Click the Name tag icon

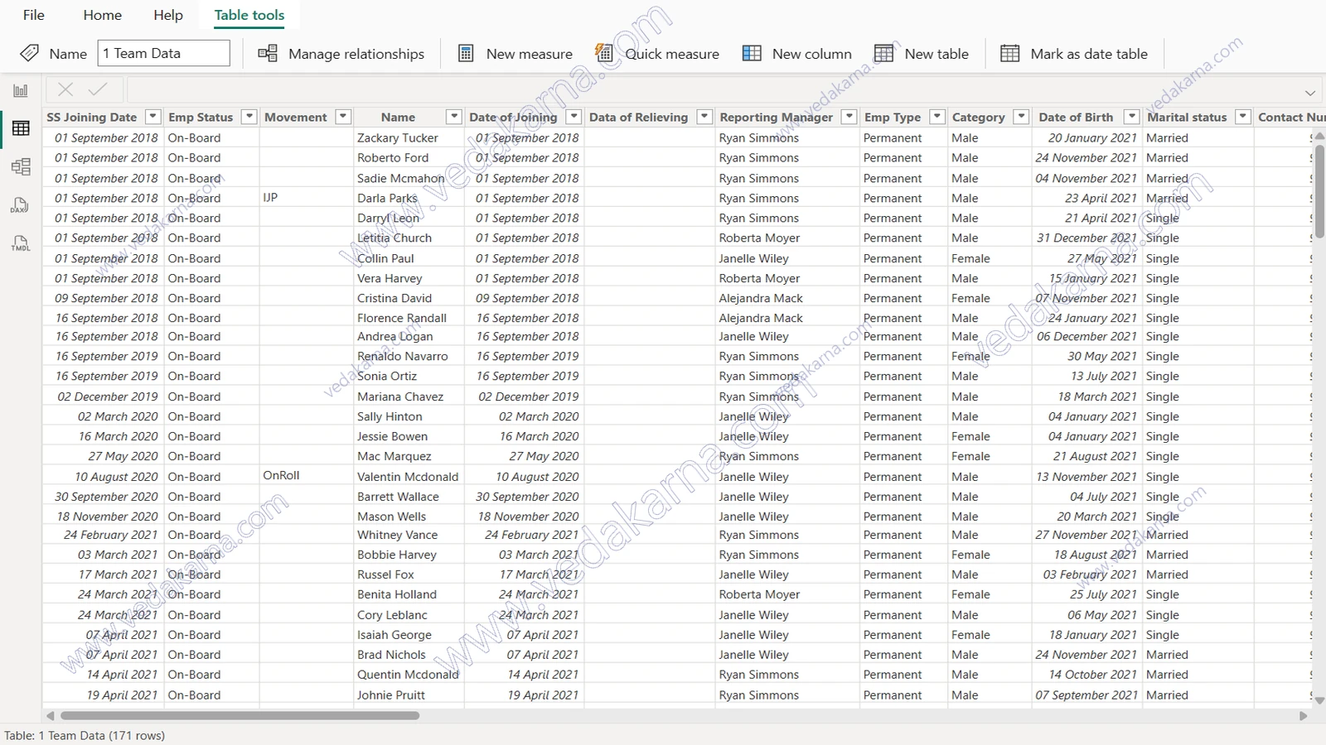tap(29, 54)
